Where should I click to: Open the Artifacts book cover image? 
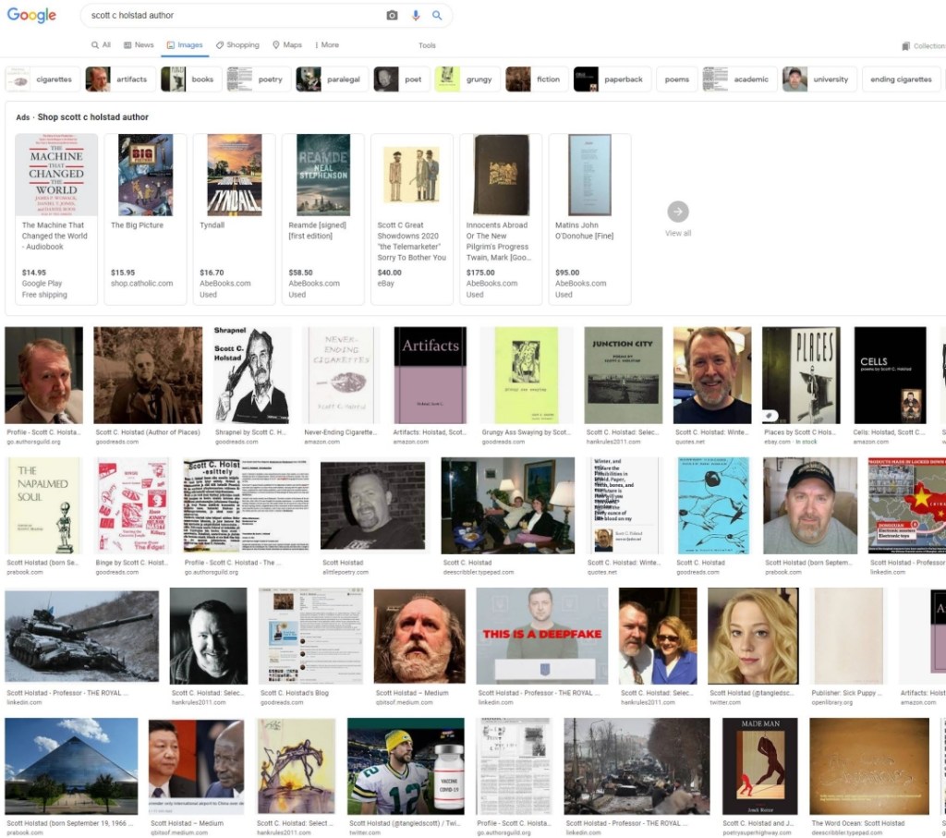[430, 374]
